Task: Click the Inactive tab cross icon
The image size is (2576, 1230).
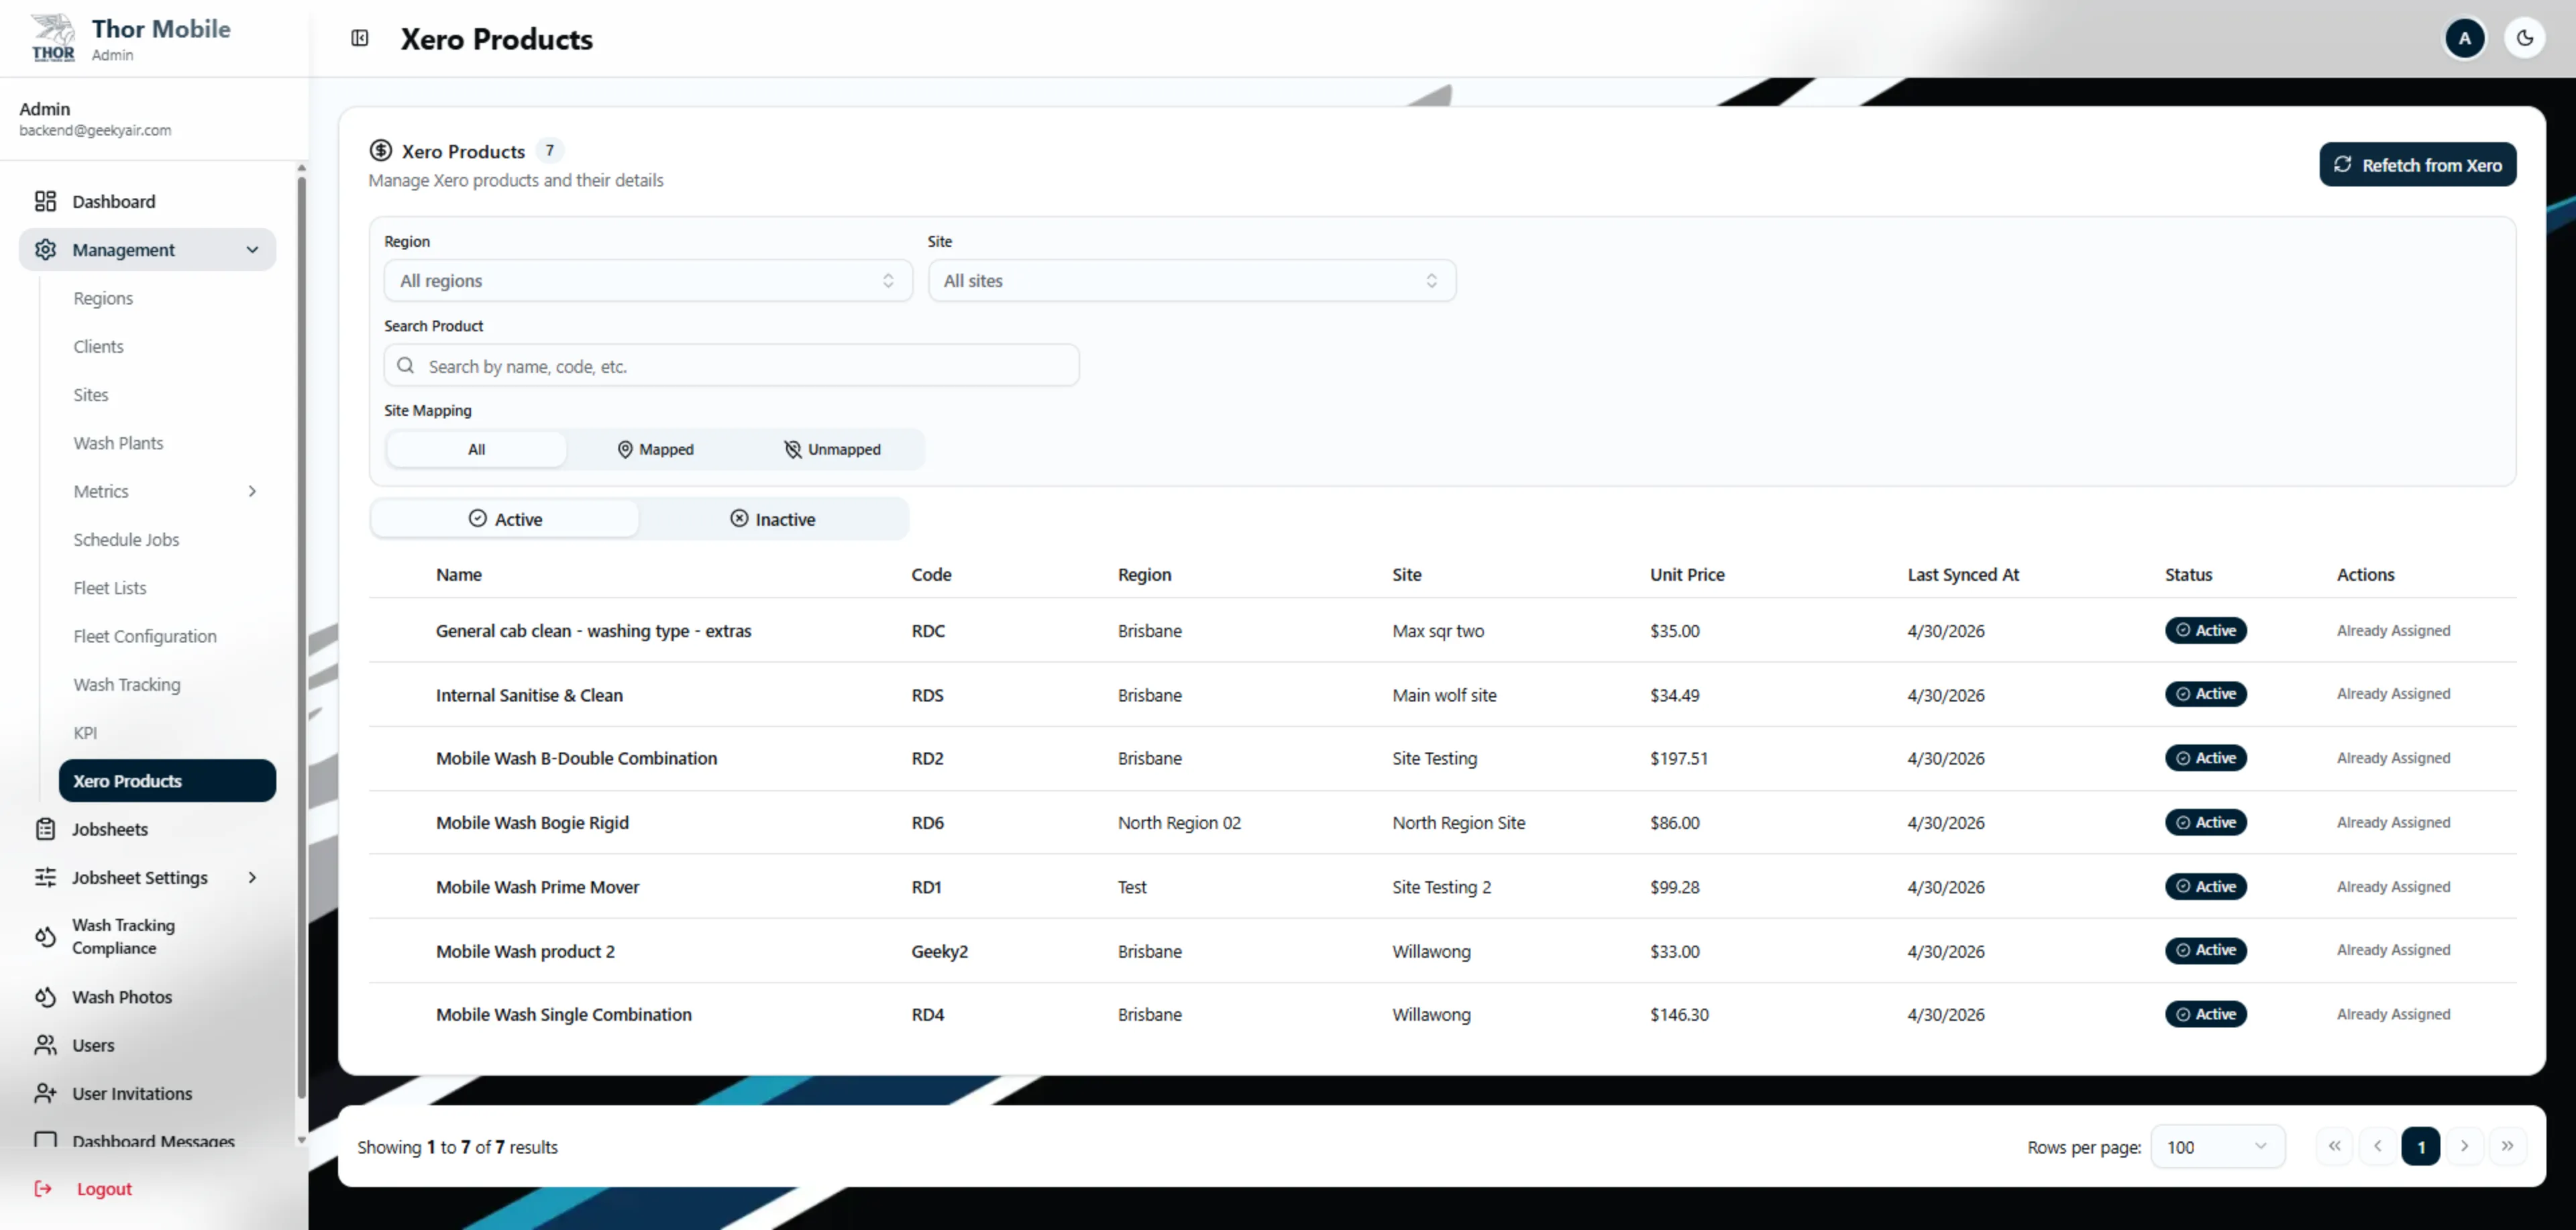Action: pyautogui.click(x=739, y=518)
